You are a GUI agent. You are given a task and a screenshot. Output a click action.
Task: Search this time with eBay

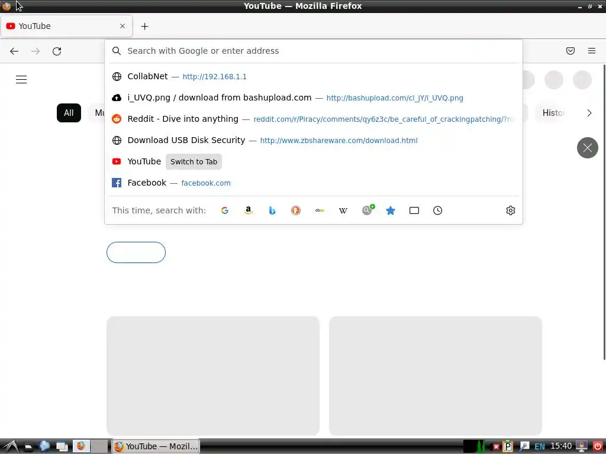coord(320,210)
